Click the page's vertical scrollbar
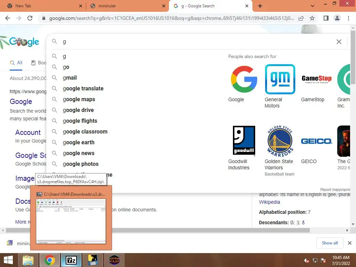The height and width of the screenshot is (267, 356). 353,57
